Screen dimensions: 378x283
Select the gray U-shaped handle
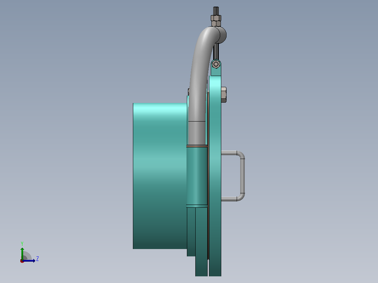tap(234, 176)
